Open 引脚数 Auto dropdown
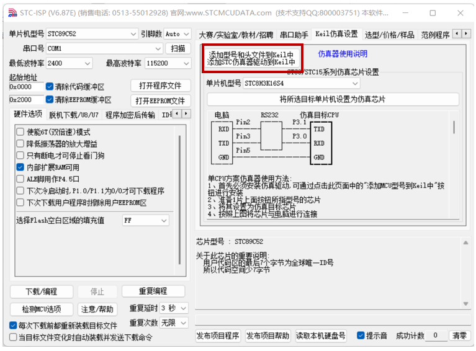476x351 pixels. pos(177,34)
